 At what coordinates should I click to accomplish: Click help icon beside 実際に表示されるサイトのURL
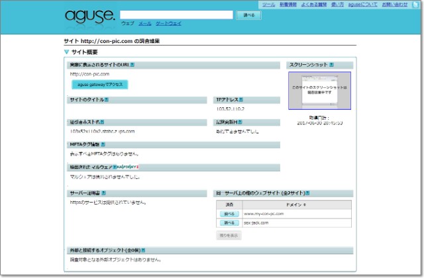pos(132,66)
